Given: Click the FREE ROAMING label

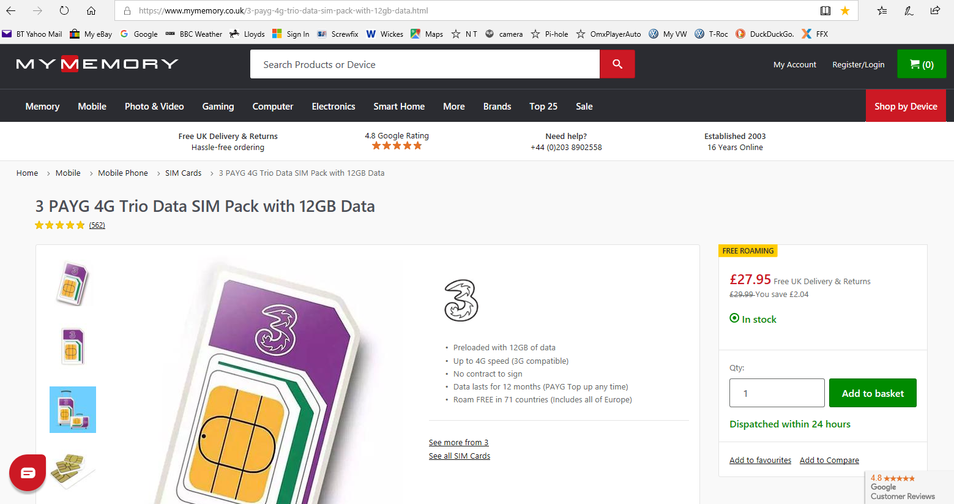Looking at the screenshot, I should [x=748, y=250].
